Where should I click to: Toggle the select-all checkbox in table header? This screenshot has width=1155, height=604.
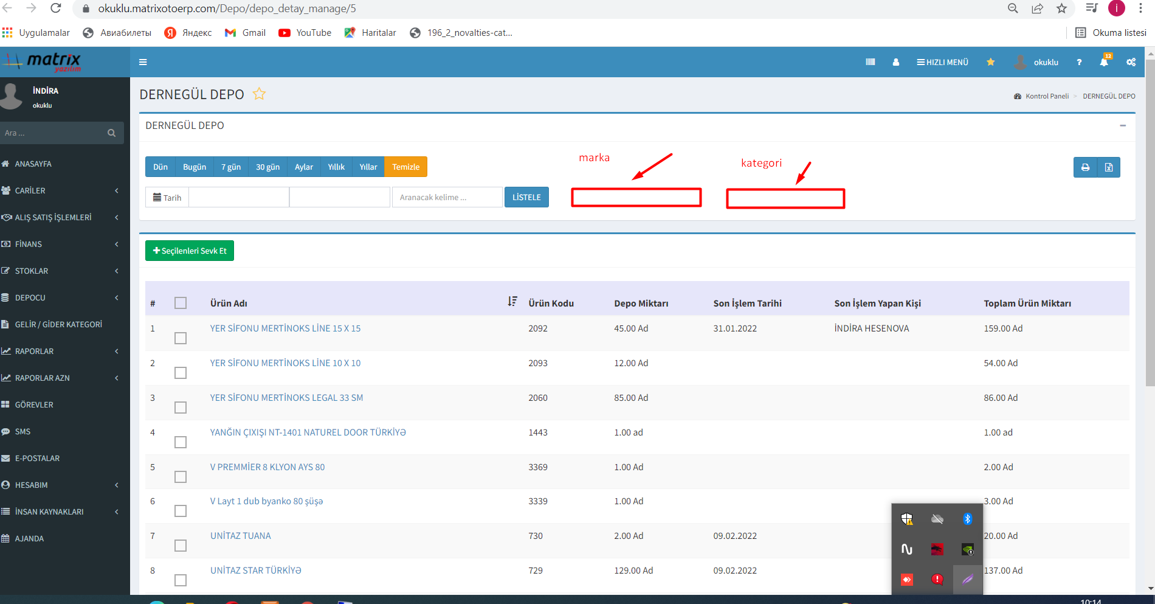(181, 303)
